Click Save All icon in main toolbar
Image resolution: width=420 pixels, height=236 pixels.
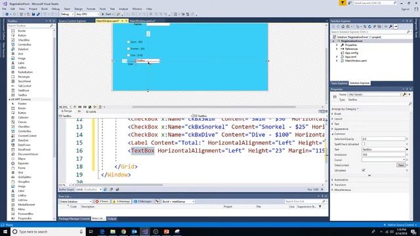tap(38, 14)
